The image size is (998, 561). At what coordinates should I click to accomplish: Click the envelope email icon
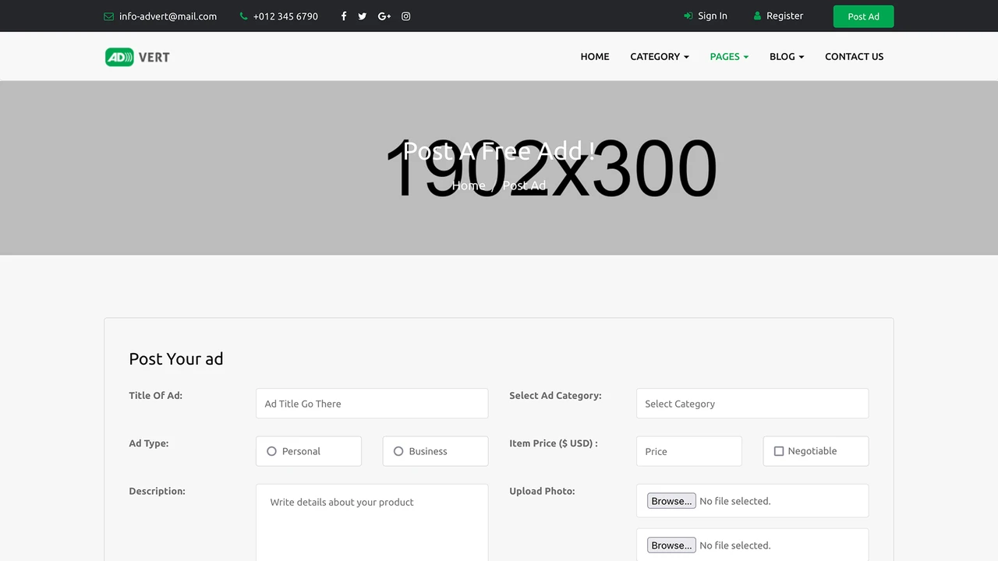pyautogui.click(x=108, y=16)
